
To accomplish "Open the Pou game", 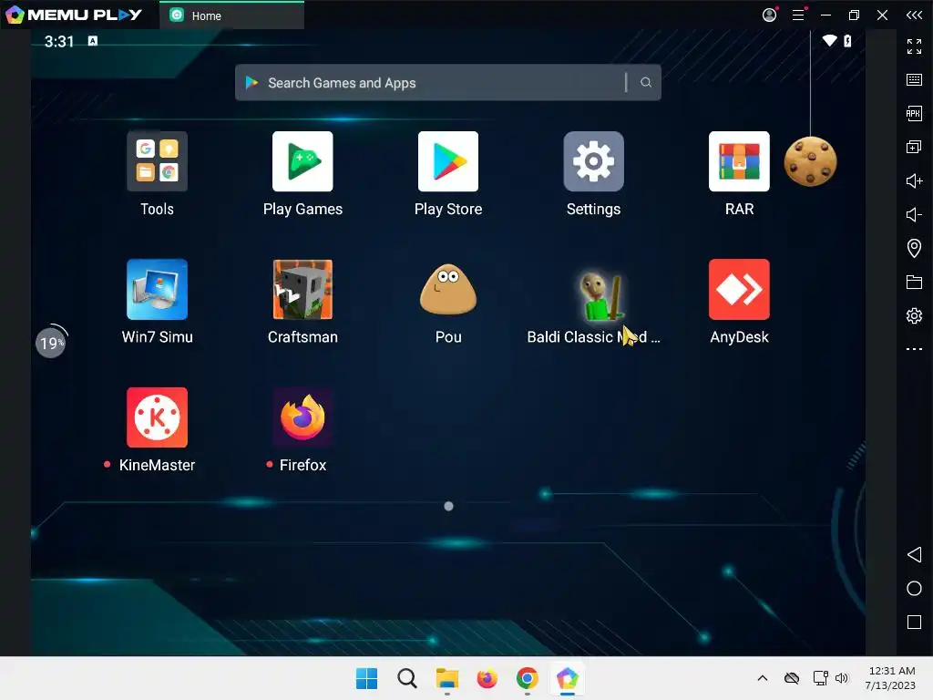I will point(448,289).
